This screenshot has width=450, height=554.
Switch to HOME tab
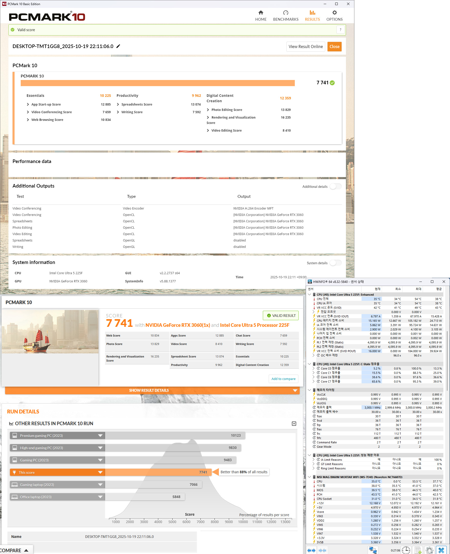coord(261,16)
